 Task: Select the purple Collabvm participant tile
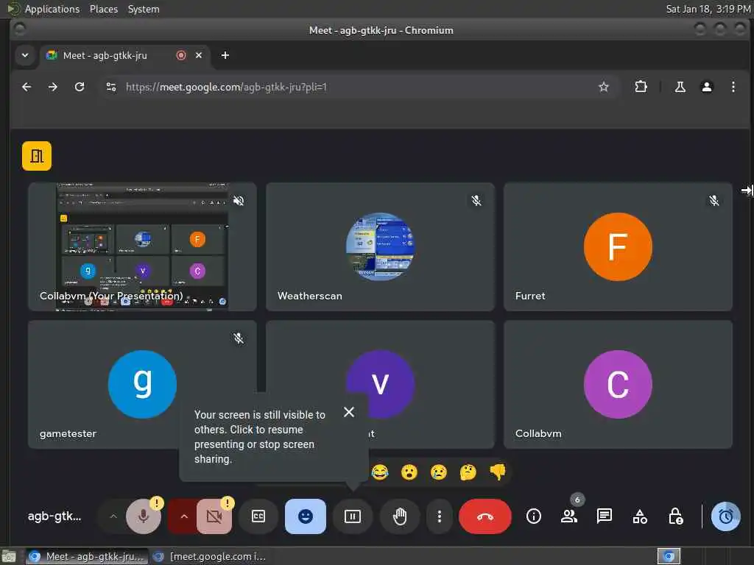coord(618,384)
